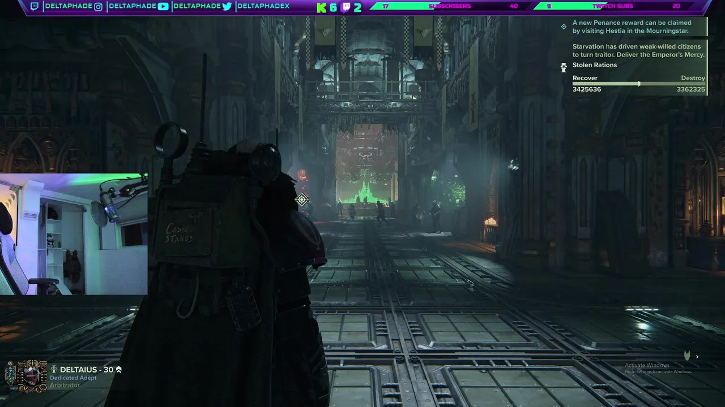The height and width of the screenshot is (407, 725).
Task: Click the 'Starvation has driven' description text
Action: [638, 50]
